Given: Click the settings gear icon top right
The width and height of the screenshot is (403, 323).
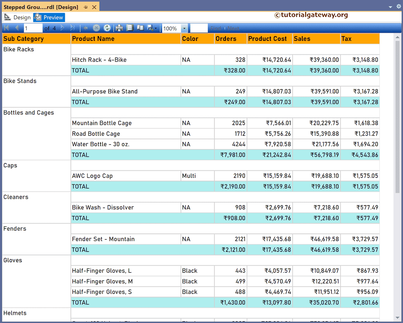Looking at the screenshot, I should (399, 6).
